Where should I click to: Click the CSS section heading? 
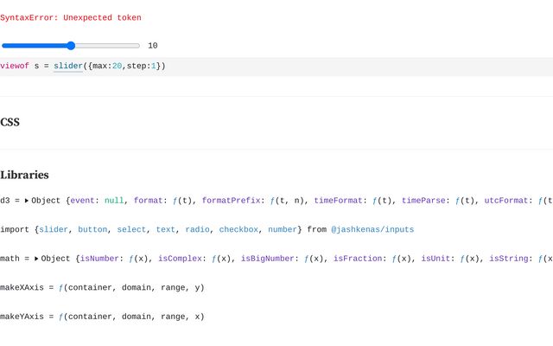click(10, 122)
